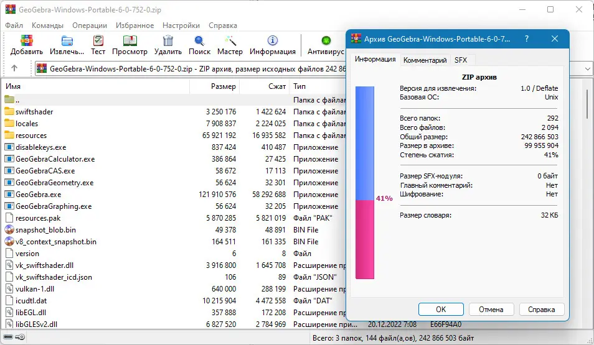Click the status bar total summary text
The image size is (594, 345).
tap(393, 338)
